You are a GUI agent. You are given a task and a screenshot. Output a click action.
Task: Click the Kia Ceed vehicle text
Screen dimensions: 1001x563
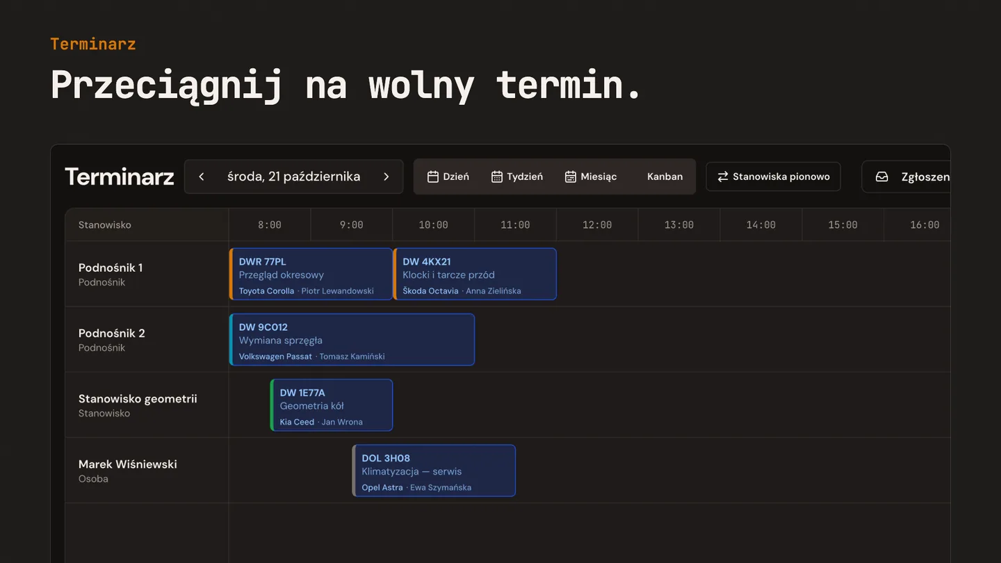297,422
